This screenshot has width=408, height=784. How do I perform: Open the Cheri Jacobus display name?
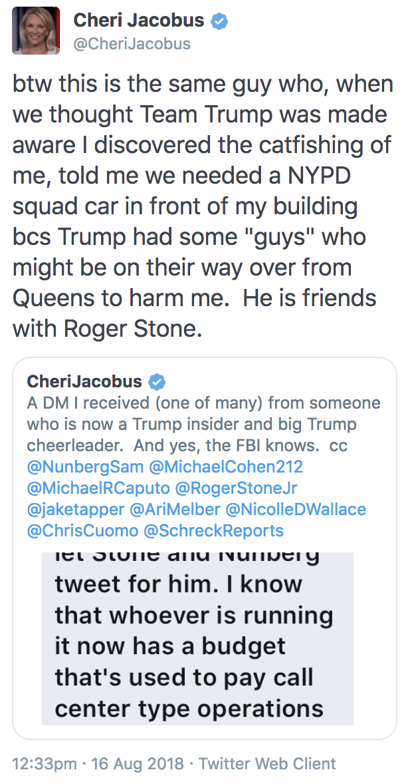pyautogui.click(x=138, y=21)
